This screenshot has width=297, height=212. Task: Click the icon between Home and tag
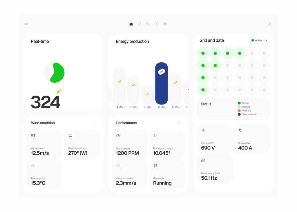tap(140, 24)
